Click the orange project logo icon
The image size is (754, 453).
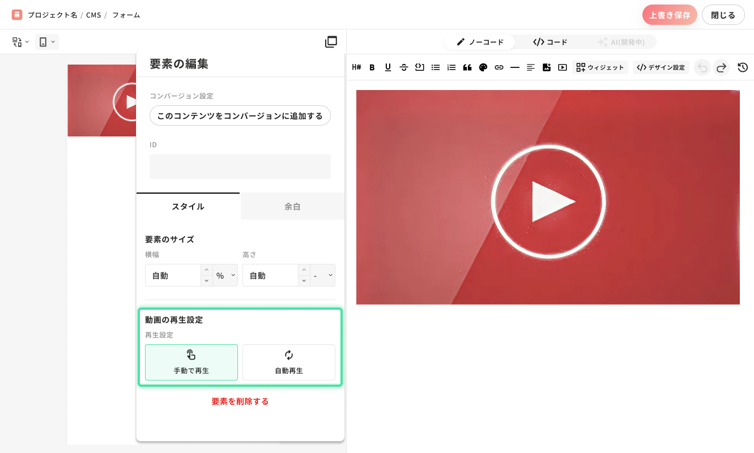17,15
